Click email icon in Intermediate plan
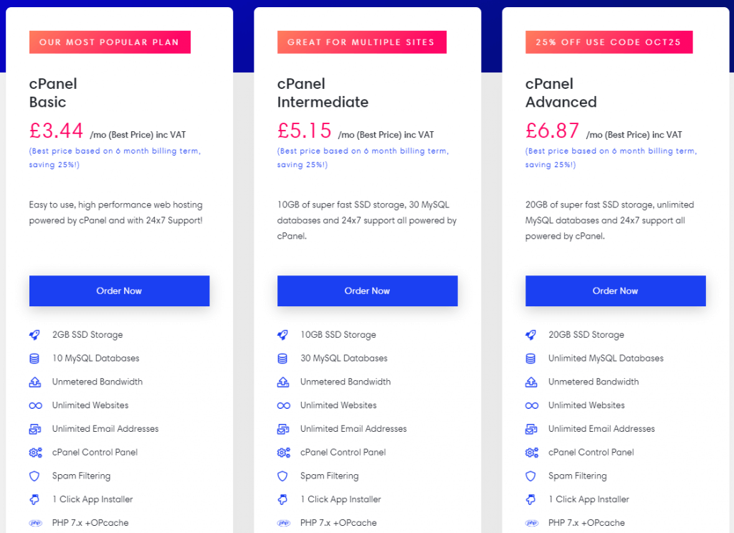This screenshot has height=533, width=734. coord(283,429)
